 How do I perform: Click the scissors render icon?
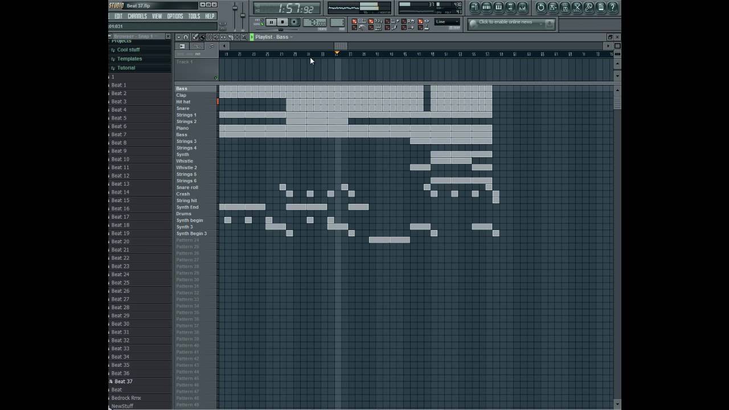577,7
